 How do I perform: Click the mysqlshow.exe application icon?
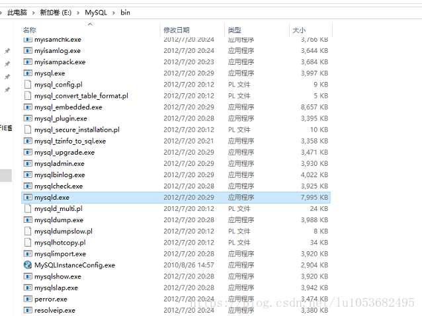[28, 276]
